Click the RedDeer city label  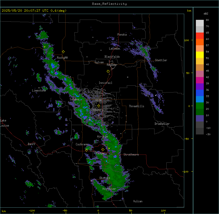112,65
